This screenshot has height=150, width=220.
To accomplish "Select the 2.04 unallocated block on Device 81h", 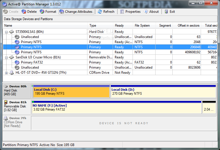I will coord(209,107).
